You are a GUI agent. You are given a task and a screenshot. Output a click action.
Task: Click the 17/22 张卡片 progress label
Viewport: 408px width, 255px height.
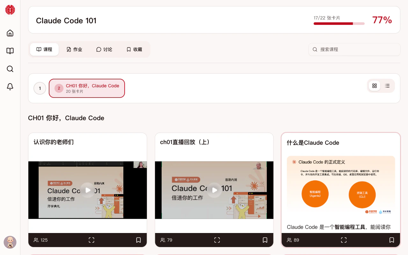[x=327, y=18]
